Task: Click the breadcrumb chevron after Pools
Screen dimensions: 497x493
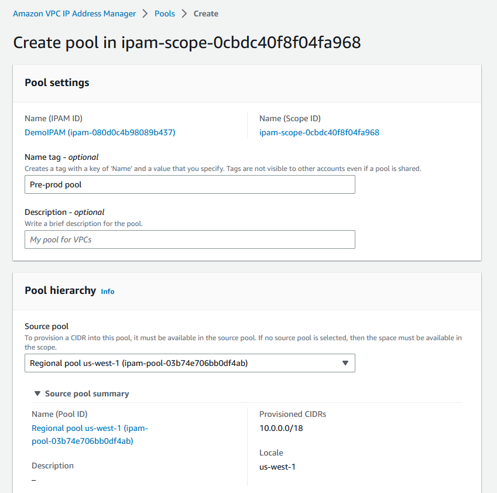Action: [183, 13]
